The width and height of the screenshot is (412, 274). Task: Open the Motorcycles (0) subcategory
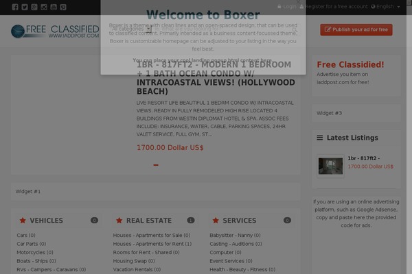click(35, 252)
